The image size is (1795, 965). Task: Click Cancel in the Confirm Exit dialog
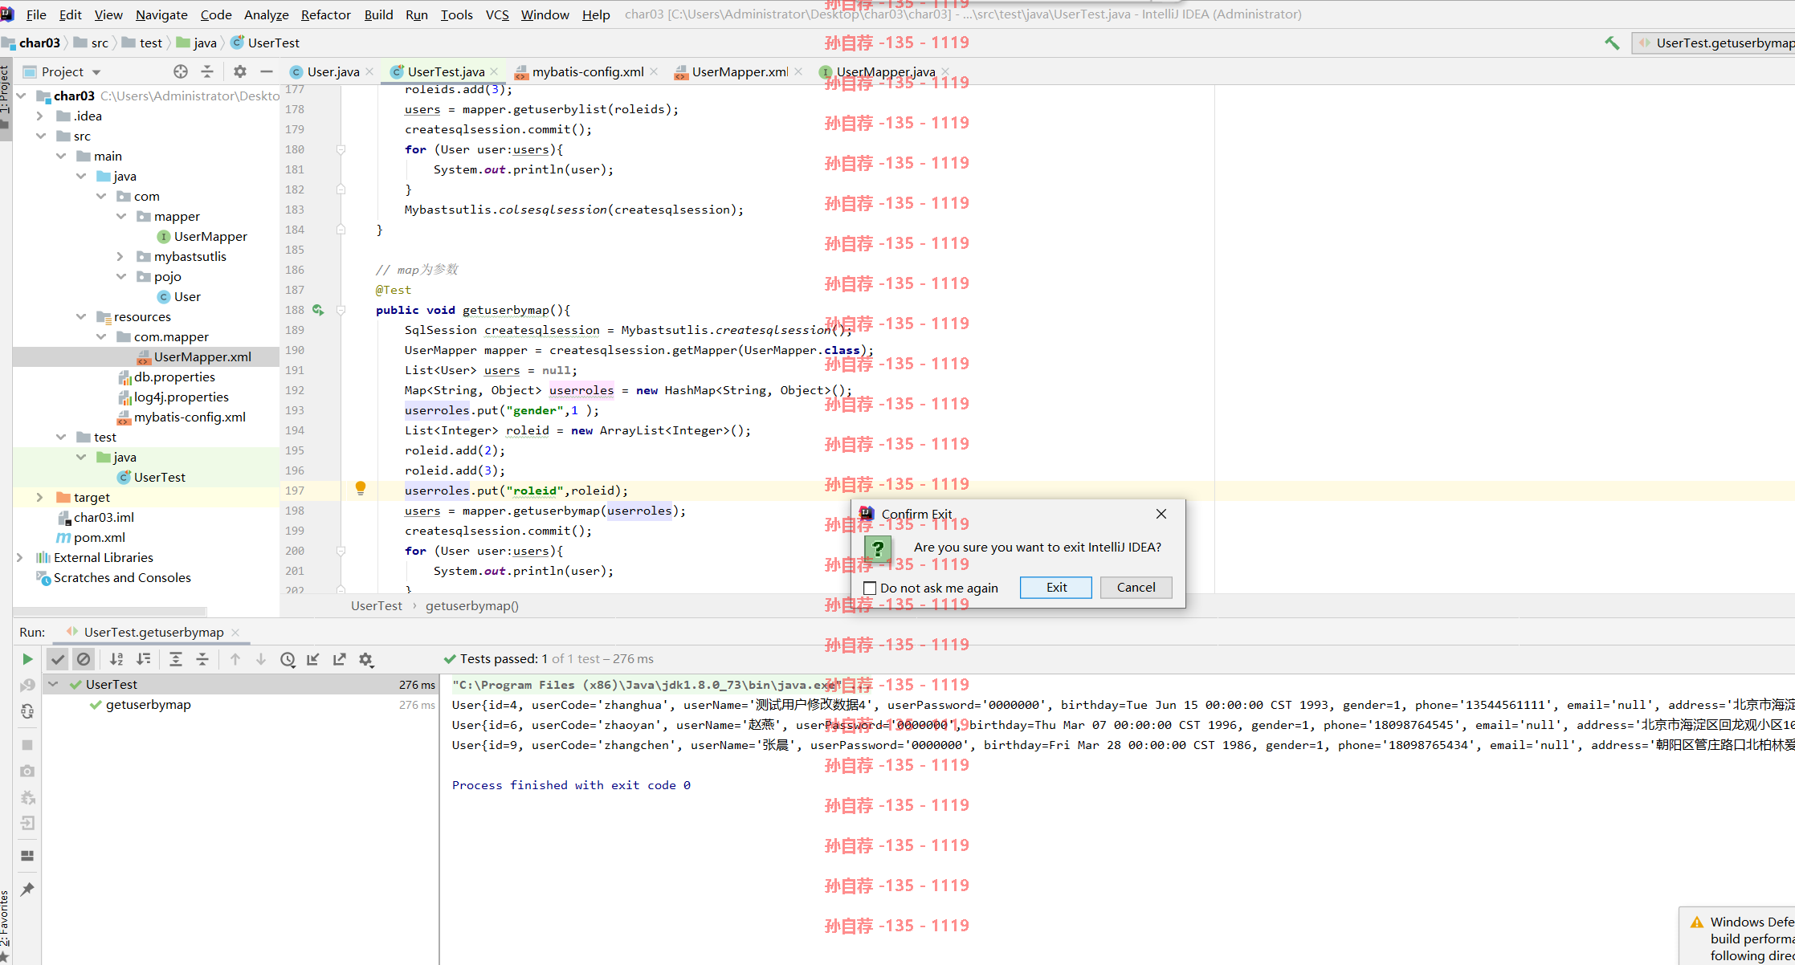point(1136,588)
